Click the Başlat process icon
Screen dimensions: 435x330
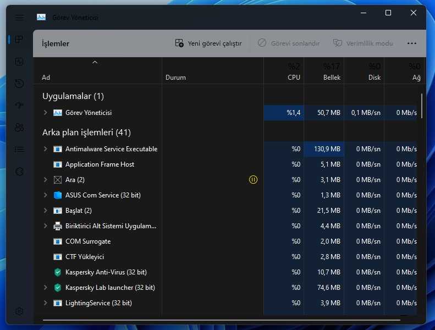point(58,211)
